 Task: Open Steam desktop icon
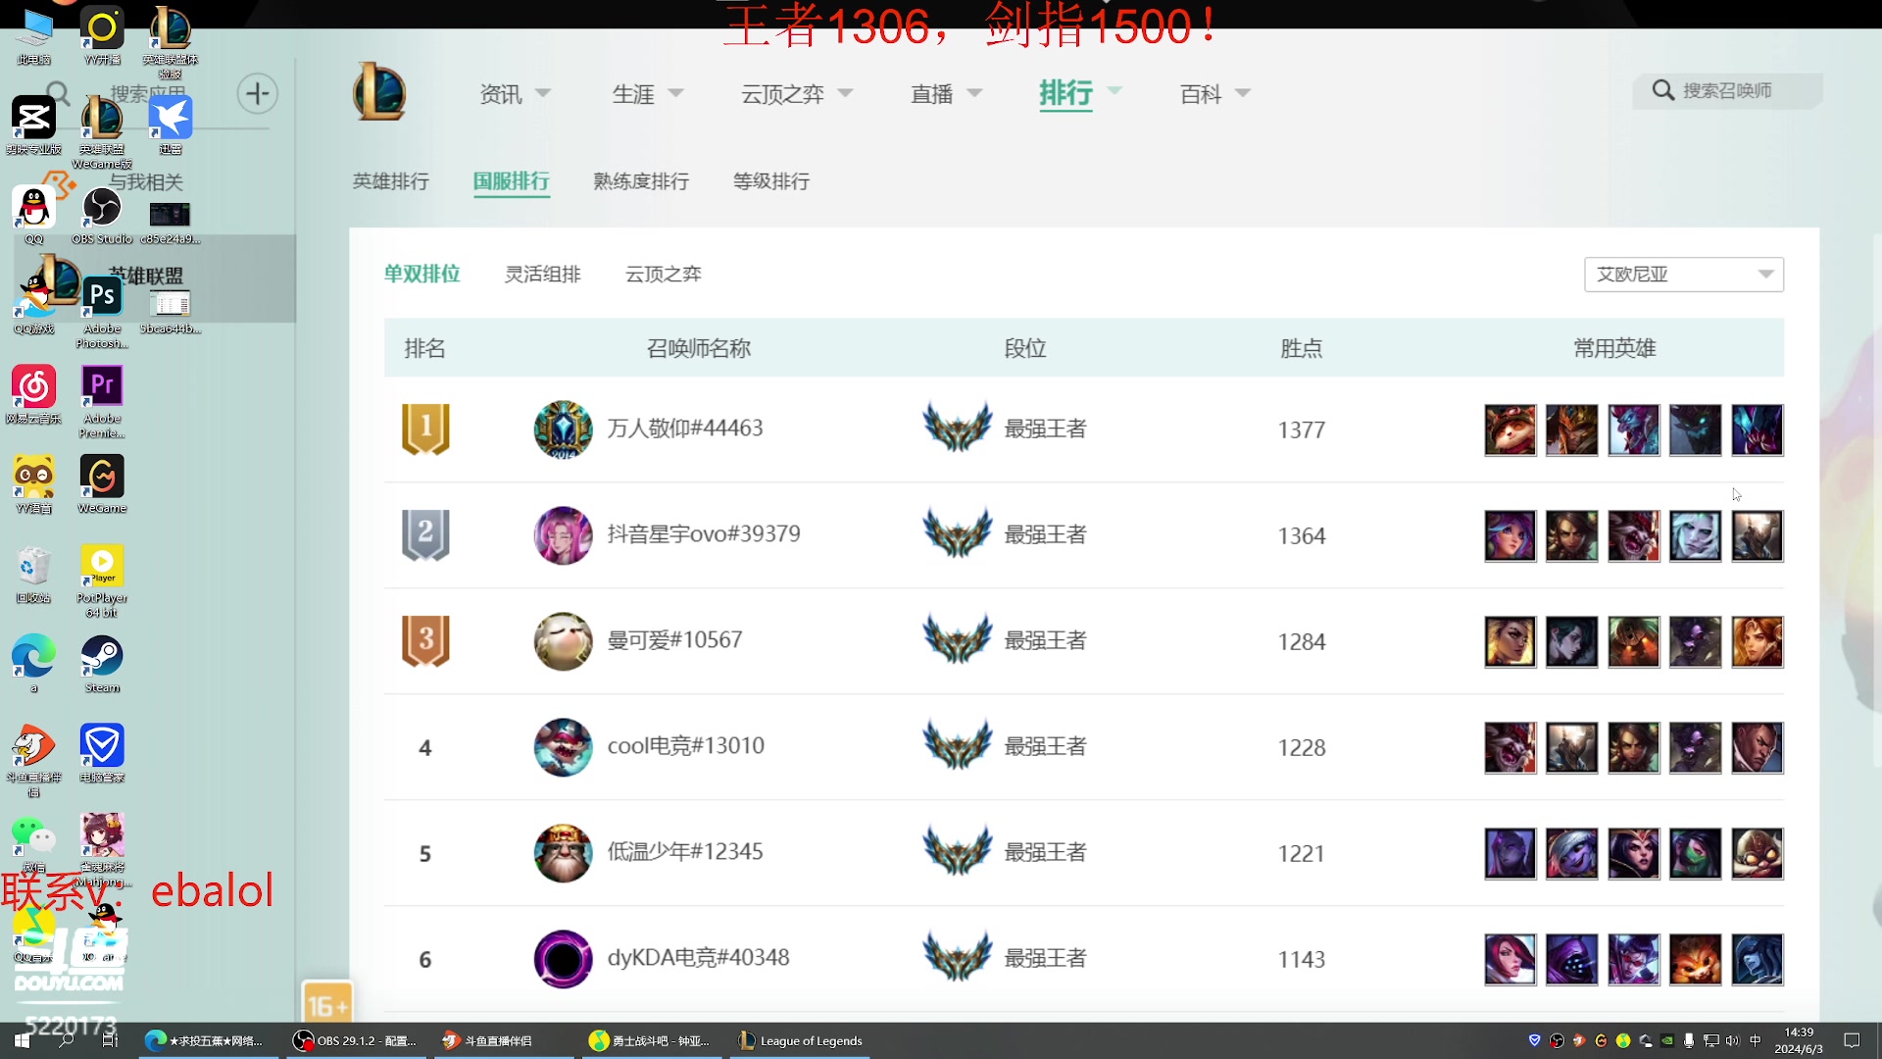[x=102, y=664]
